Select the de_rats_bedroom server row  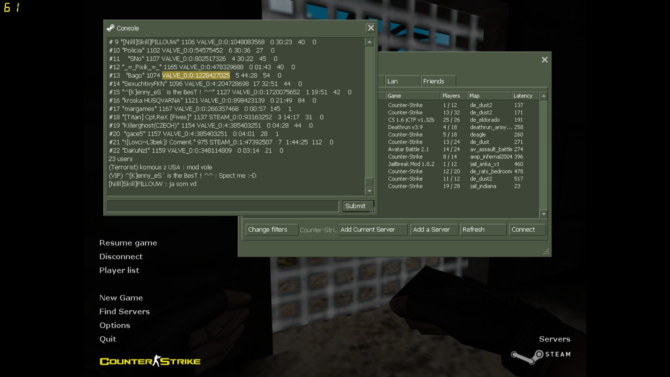pyautogui.click(x=459, y=171)
